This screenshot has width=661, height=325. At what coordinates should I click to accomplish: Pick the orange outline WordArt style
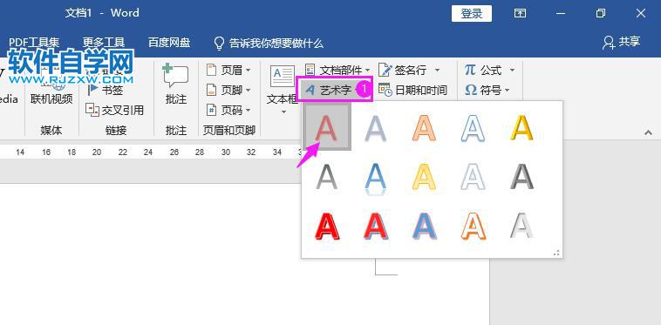point(424,127)
